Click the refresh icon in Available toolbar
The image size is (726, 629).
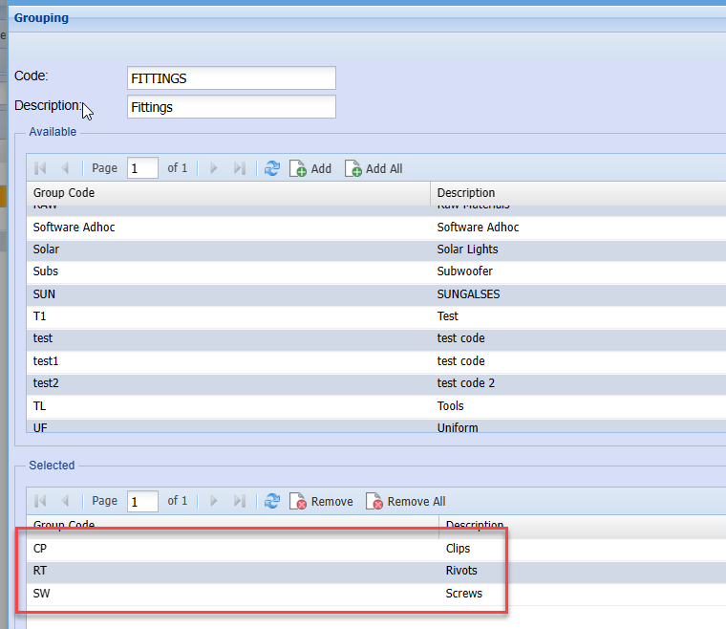(x=272, y=168)
